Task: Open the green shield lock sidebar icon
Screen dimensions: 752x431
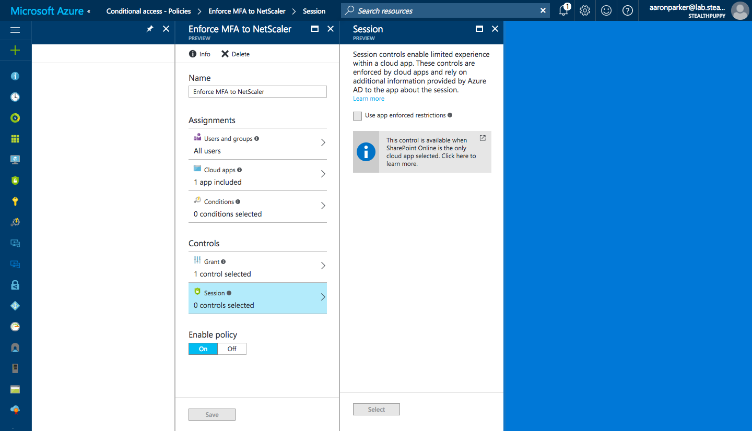Action: click(15, 181)
